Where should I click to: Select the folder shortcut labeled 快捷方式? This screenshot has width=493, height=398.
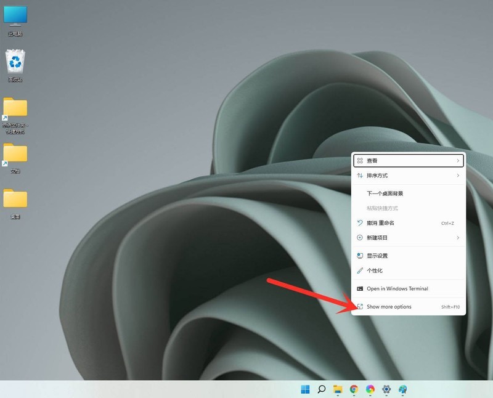click(x=15, y=110)
